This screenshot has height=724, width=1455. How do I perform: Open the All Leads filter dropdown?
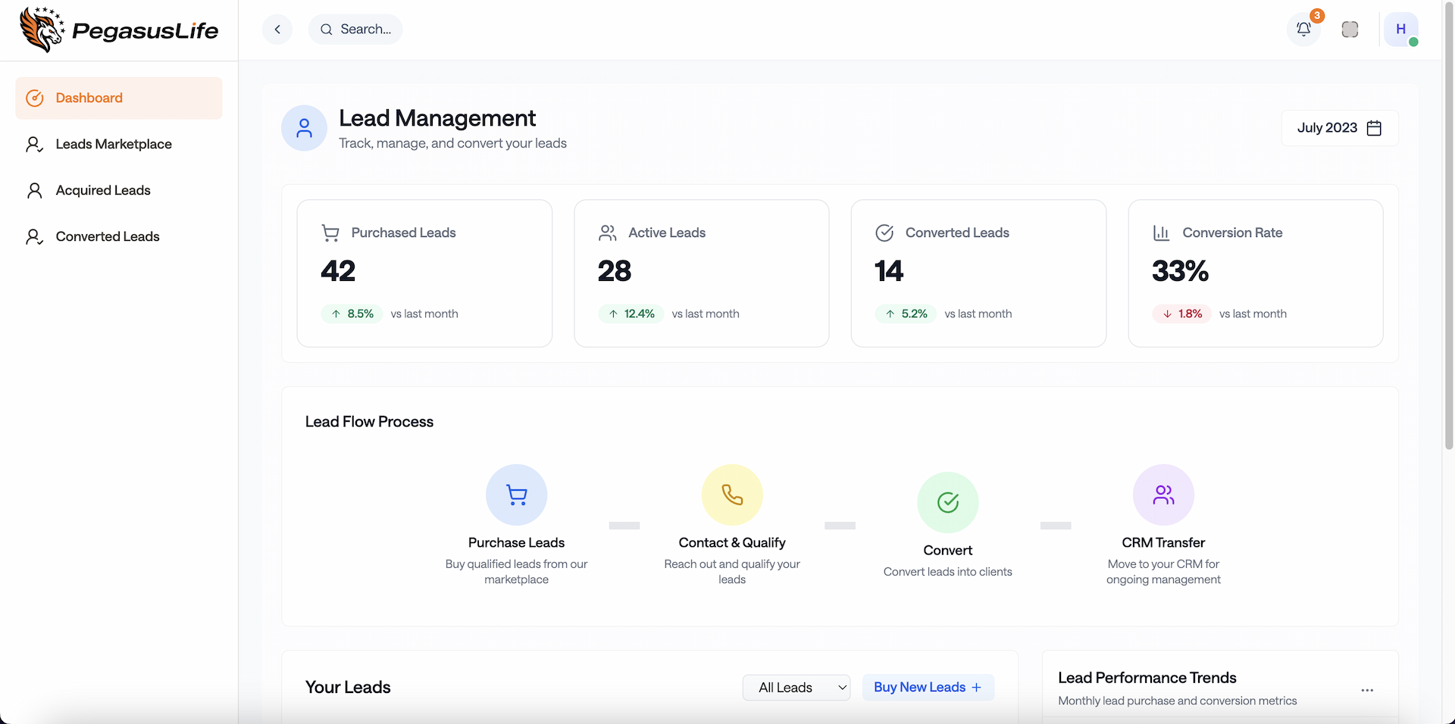796,687
